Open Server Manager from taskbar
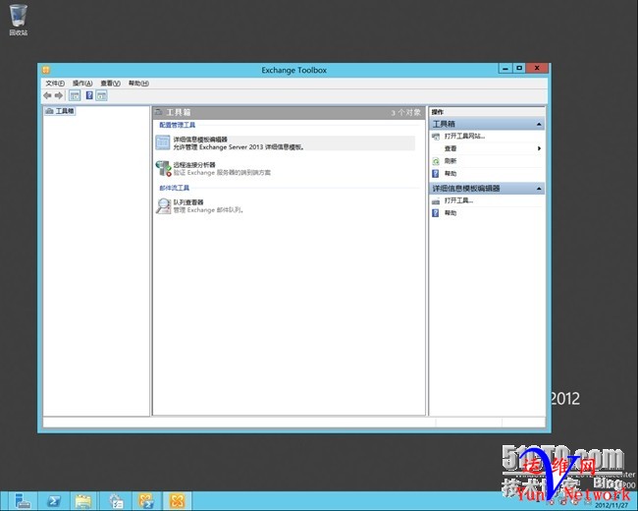Screen dimensions: 638x511 coord(23,501)
